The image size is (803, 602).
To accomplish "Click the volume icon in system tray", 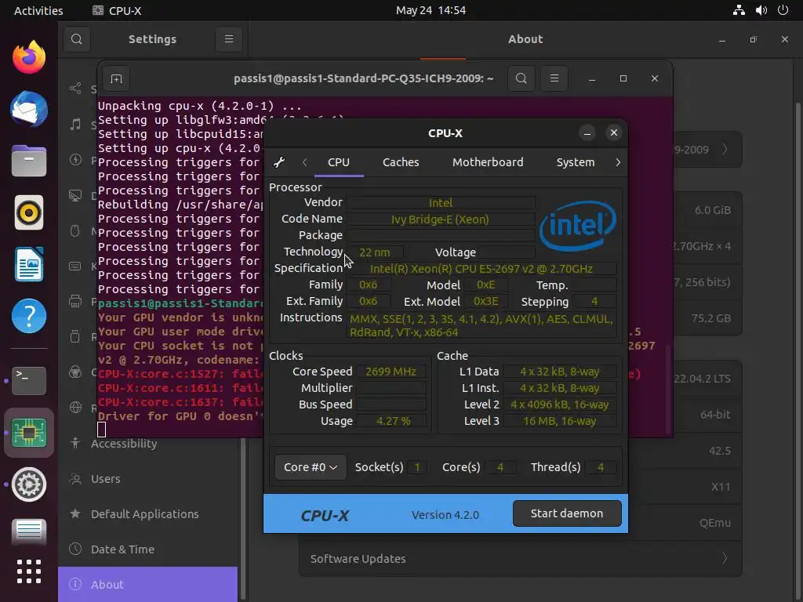I will [x=761, y=10].
